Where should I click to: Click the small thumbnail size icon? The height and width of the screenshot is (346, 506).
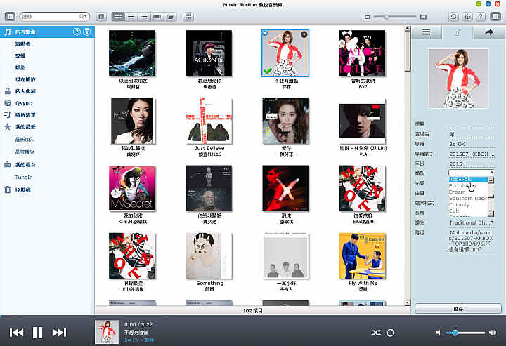367,17
